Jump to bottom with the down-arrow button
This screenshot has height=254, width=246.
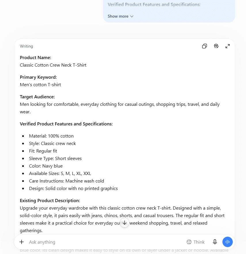(x=125, y=223)
